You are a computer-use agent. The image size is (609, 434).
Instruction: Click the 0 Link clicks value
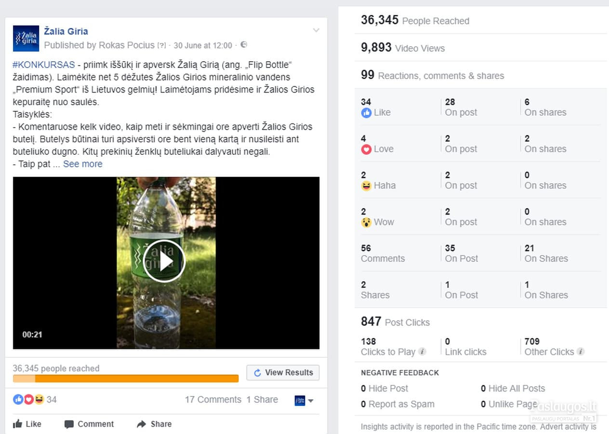[465, 347]
